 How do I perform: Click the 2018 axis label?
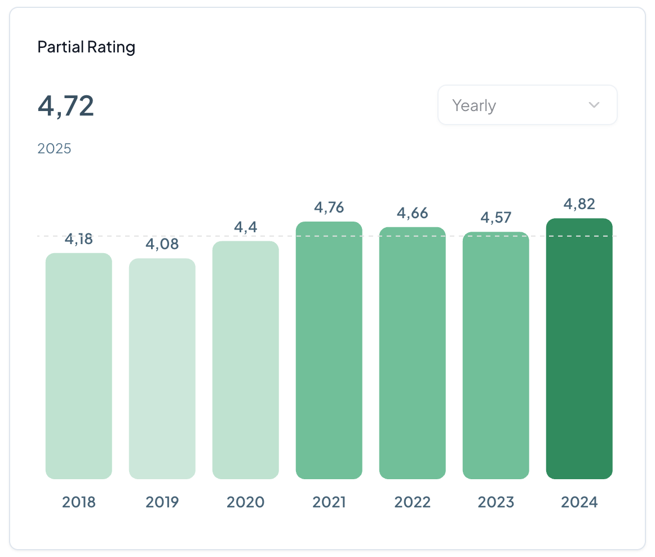coord(79,502)
